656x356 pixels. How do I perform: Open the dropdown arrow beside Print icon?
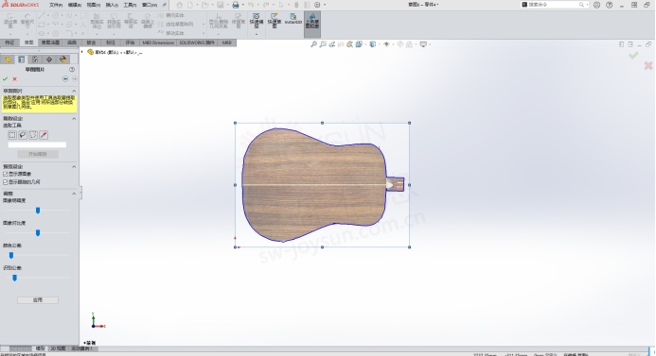tap(242, 5)
